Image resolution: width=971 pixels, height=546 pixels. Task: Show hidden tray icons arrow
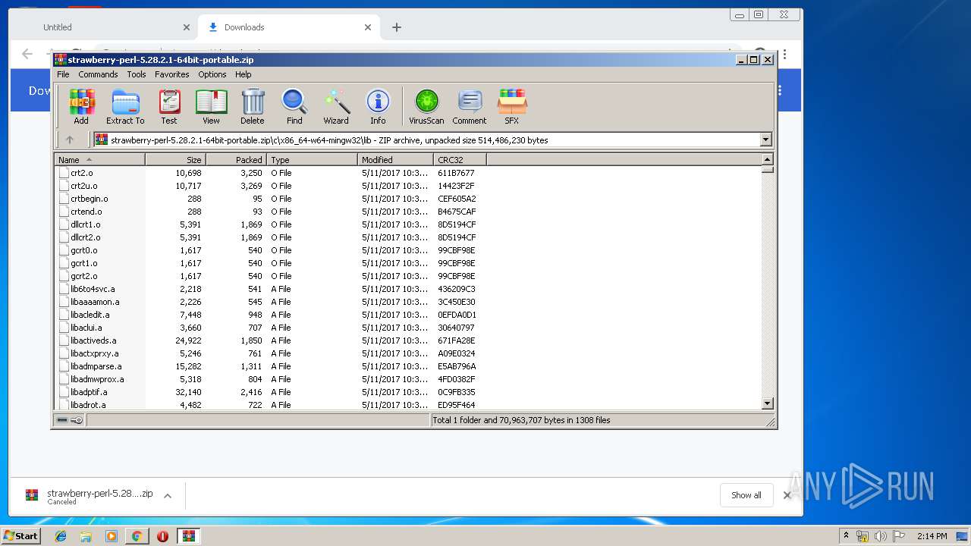point(846,536)
